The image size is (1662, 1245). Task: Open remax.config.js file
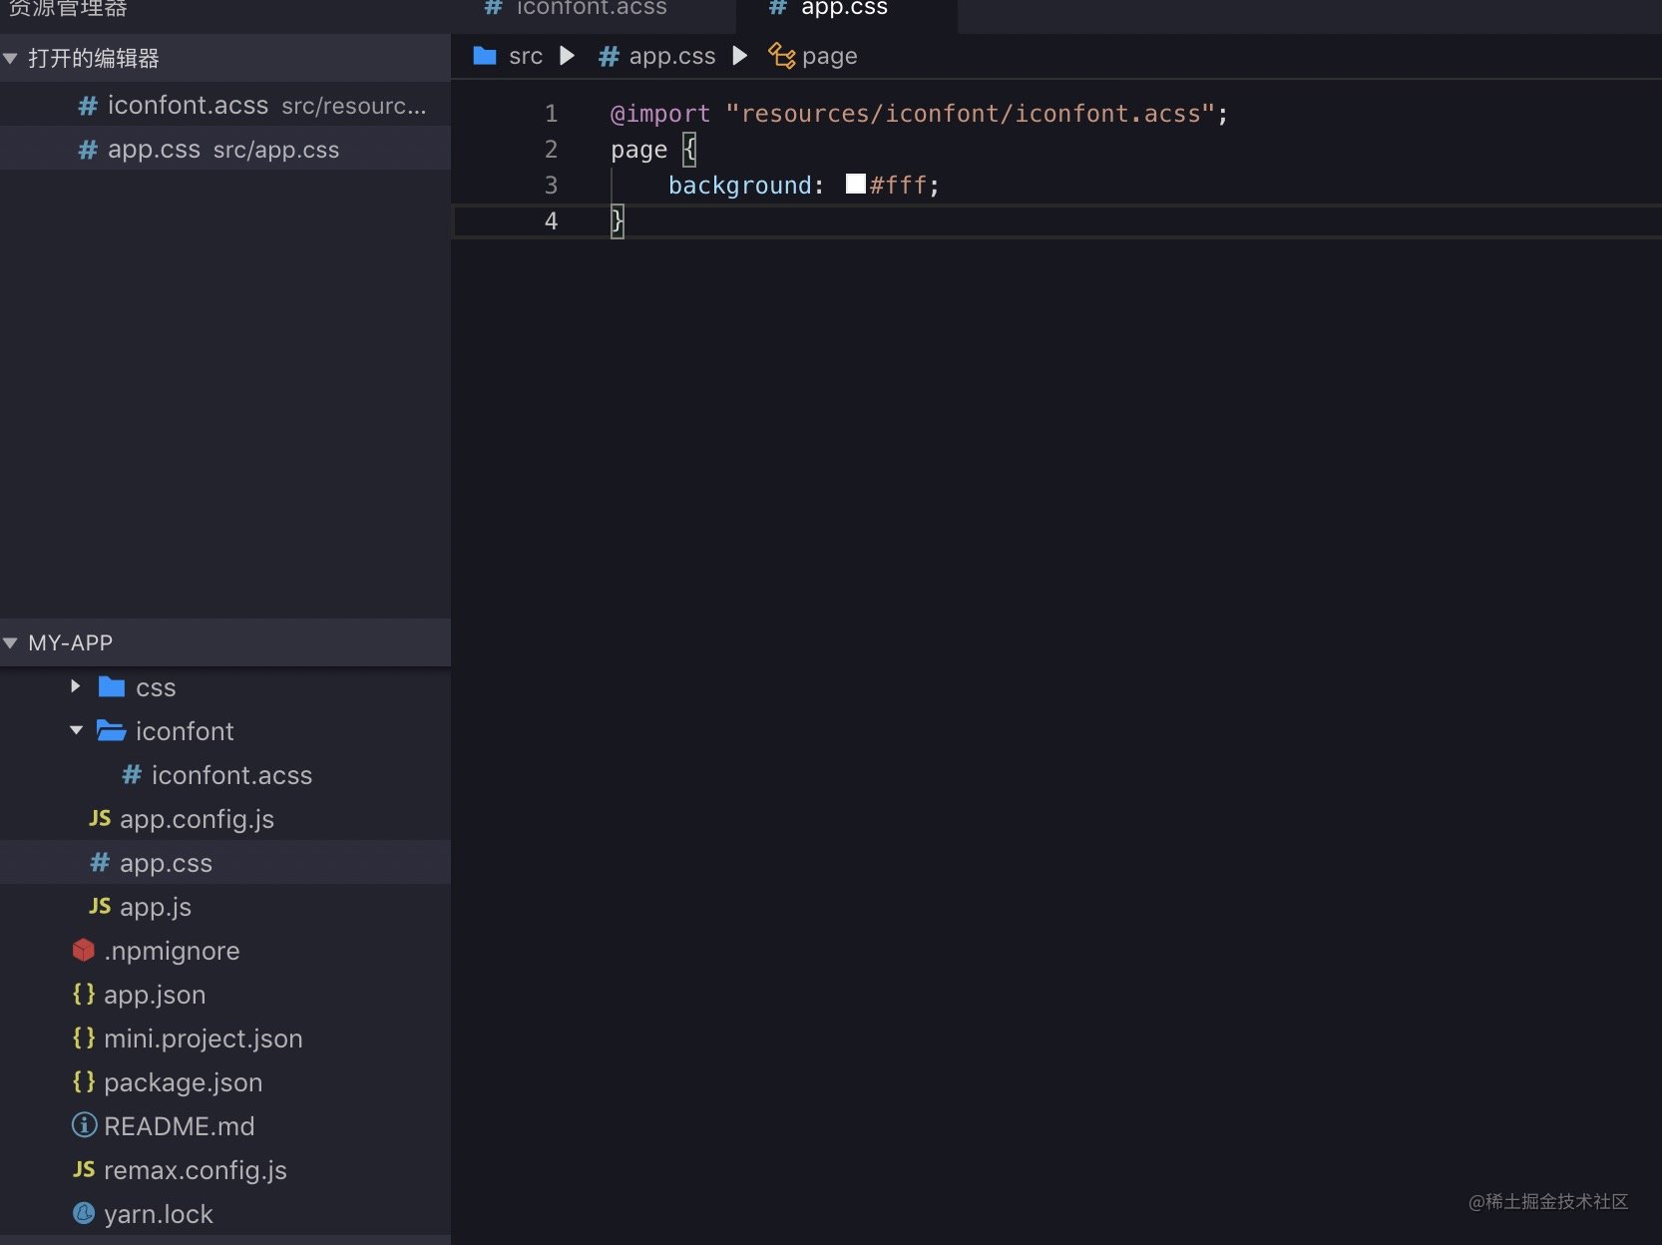[225, 1170]
